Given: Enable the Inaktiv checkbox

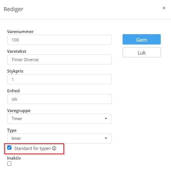Looking at the screenshot, I should (9, 163).
